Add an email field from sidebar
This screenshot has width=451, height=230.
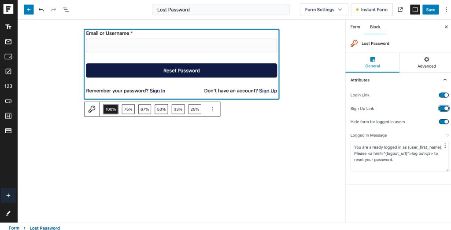click(8, 42)
